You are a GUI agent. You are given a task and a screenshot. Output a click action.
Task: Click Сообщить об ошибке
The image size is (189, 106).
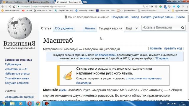[x=19, y=97]
